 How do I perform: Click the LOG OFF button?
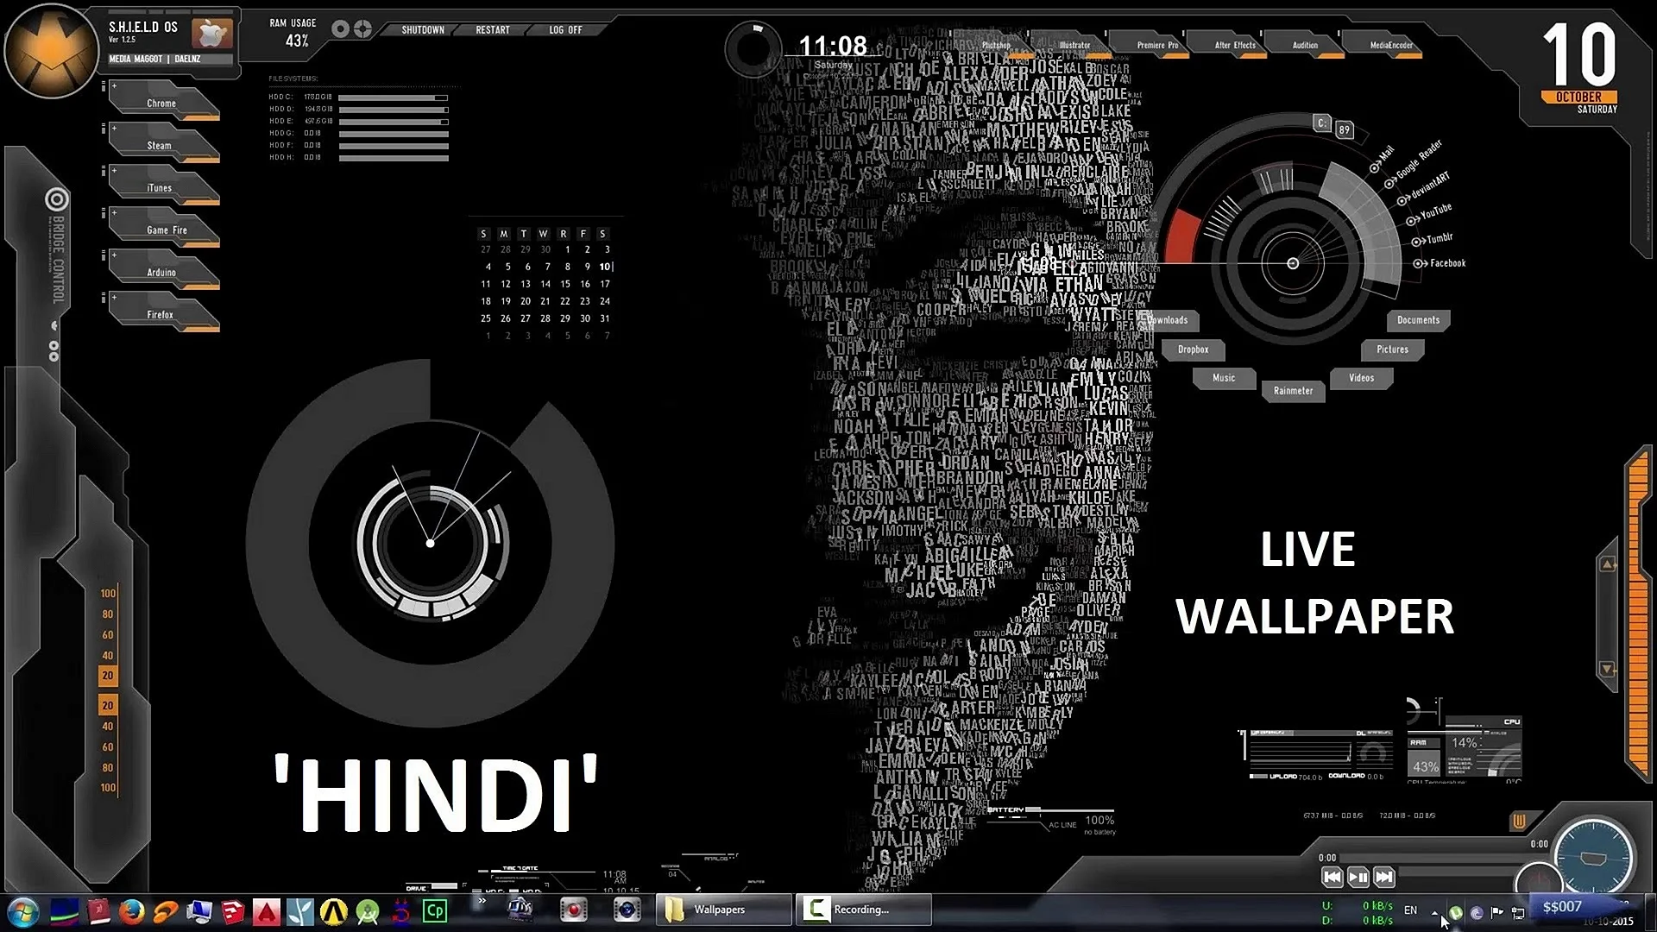565,30
